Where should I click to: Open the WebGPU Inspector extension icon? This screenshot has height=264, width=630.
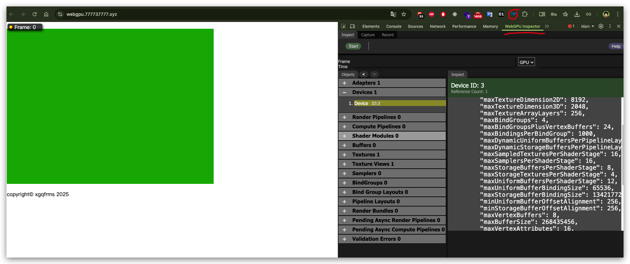click(x=513, y=14)
